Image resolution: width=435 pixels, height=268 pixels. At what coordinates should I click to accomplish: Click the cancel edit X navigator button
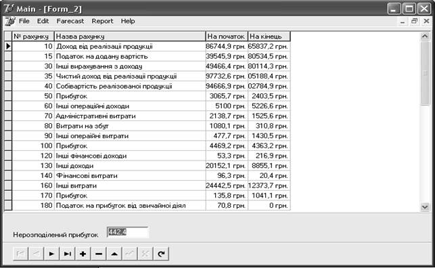coord(145,254)
